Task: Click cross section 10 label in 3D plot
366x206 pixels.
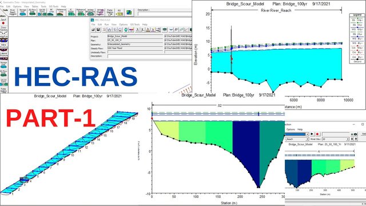Action: (x=73, y=155)
